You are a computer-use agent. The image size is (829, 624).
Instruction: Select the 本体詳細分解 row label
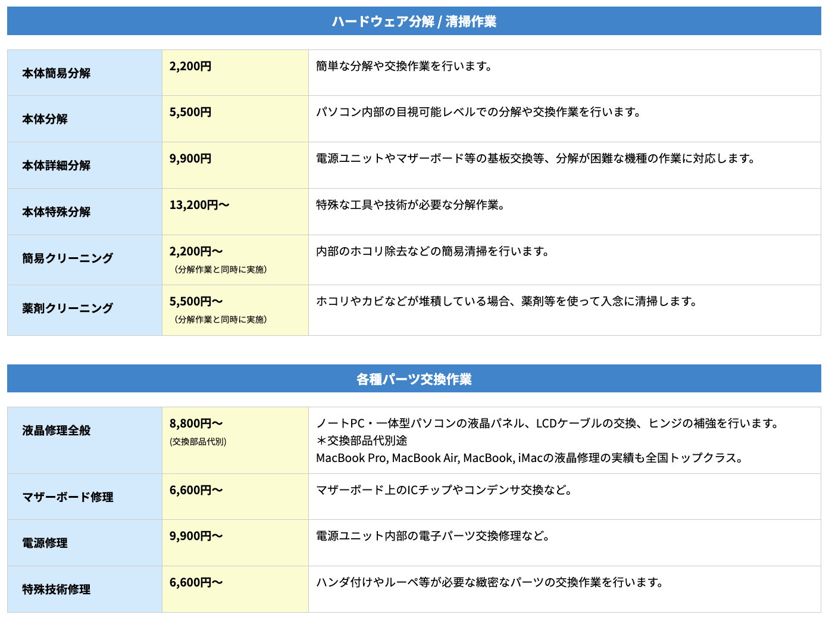57,166
